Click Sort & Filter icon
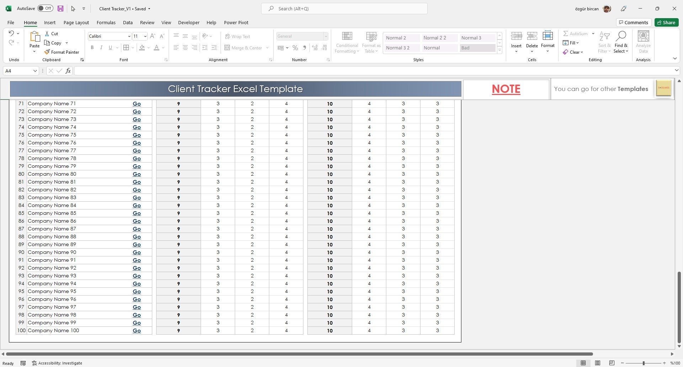This screenshot has height=367, width=683. [x=605, y=36]
